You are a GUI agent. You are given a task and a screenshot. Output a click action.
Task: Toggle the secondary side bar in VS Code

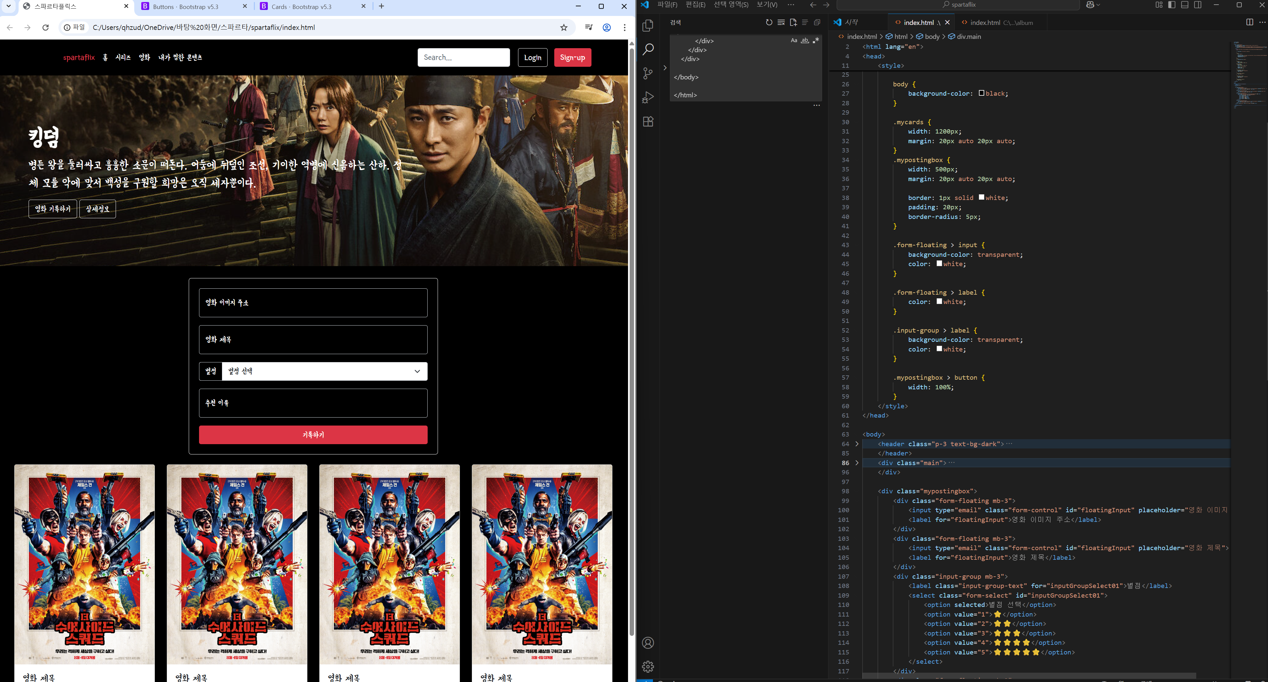point(1198,5)
